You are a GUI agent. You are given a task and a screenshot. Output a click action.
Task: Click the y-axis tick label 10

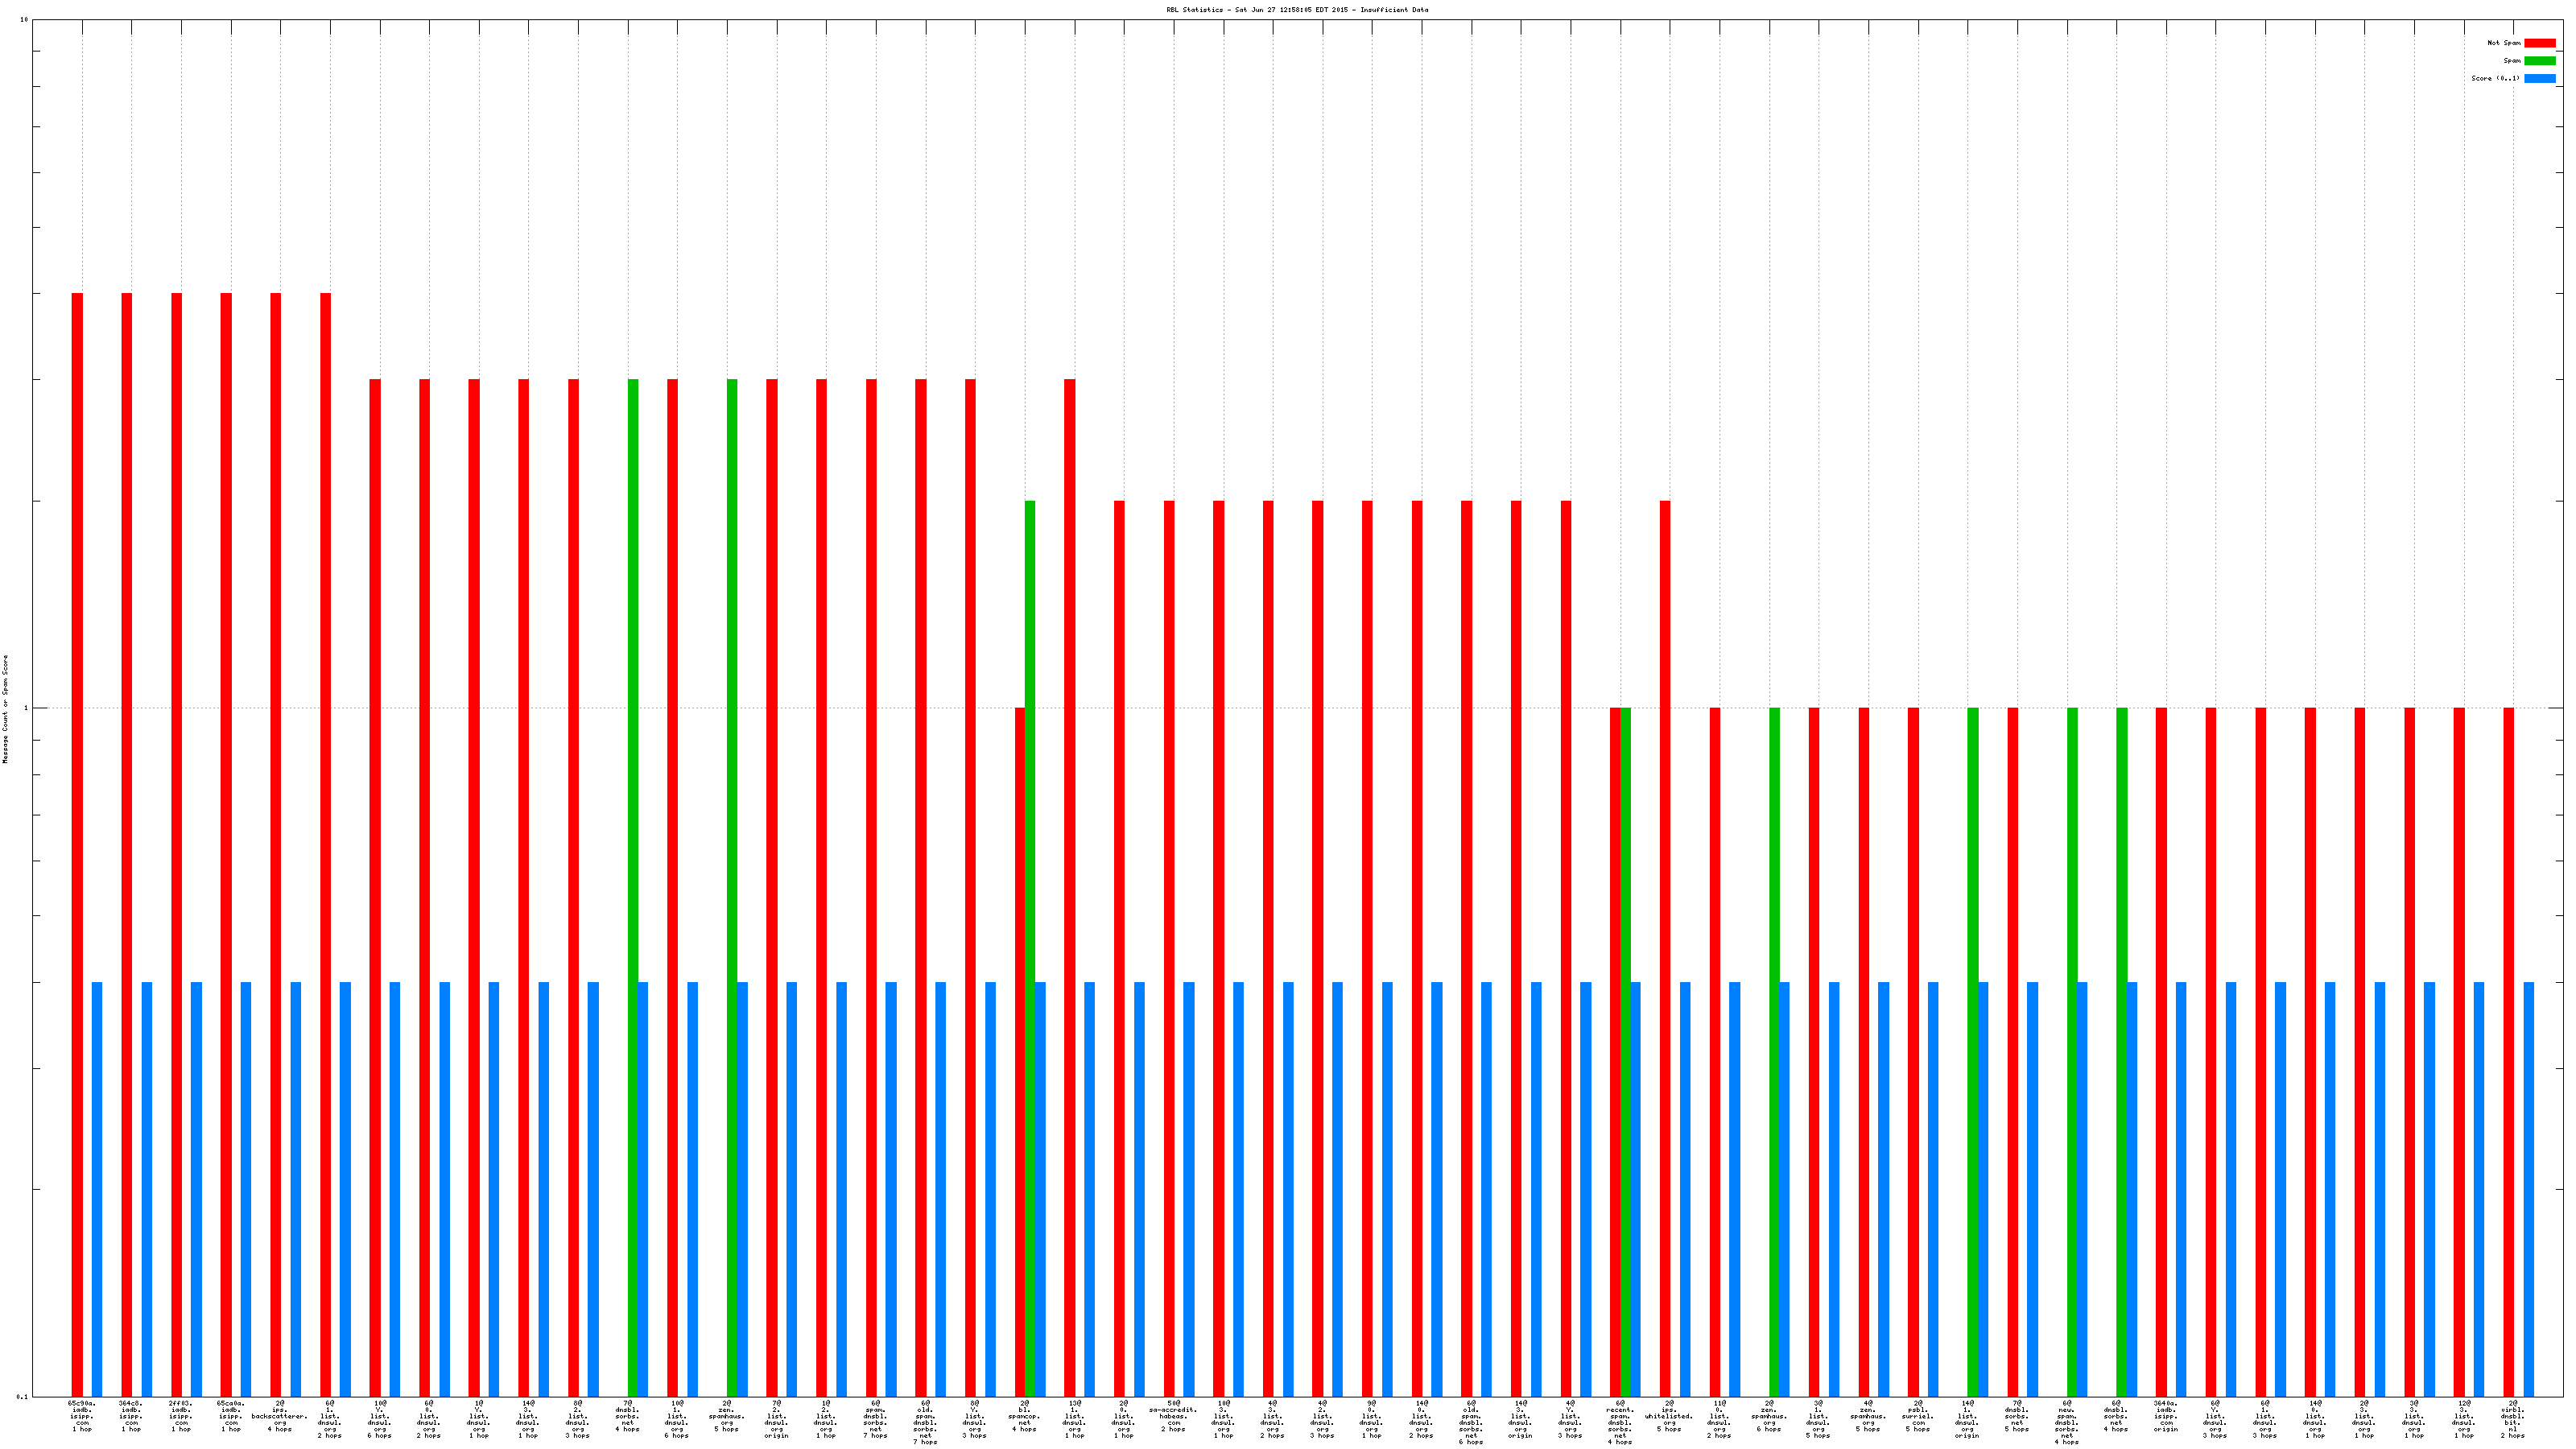click(24, 20)
